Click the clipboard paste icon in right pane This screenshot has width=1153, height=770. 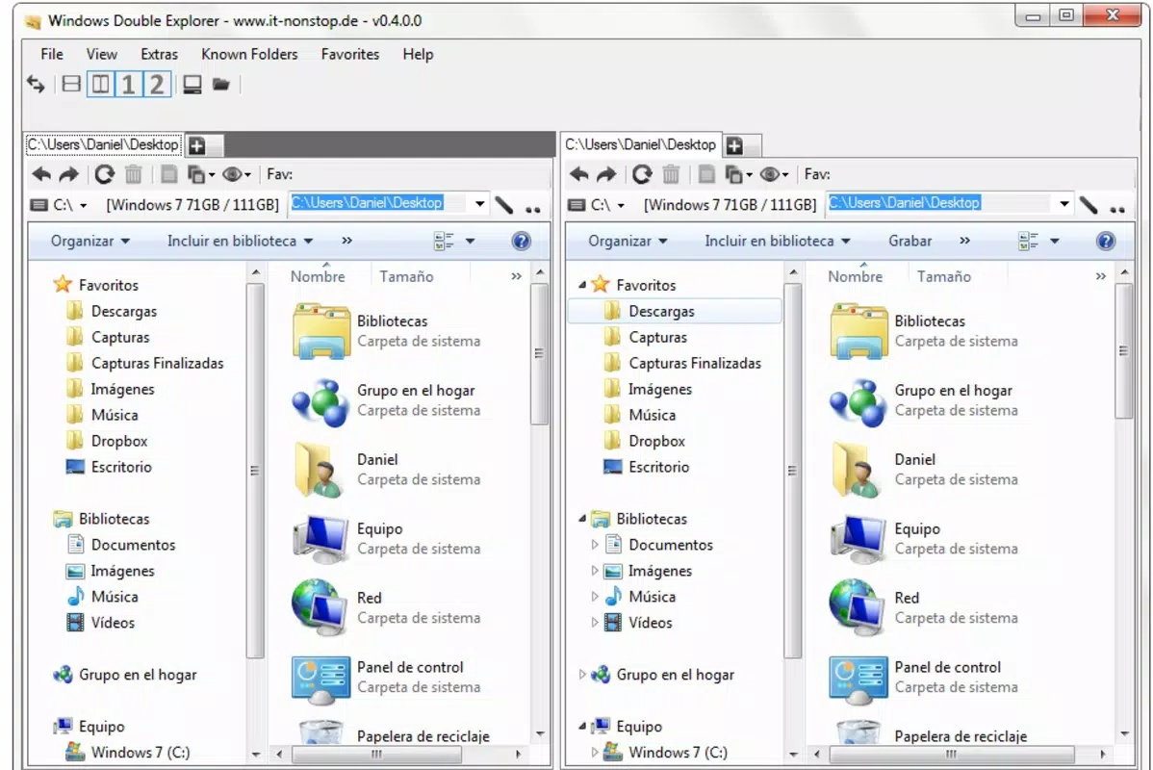tap(706, 175)
